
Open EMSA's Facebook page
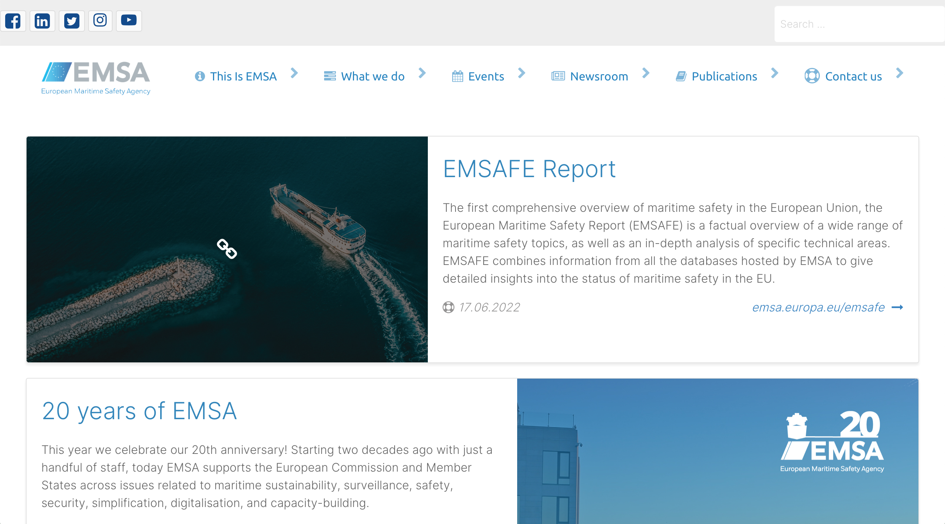(13, 21)
